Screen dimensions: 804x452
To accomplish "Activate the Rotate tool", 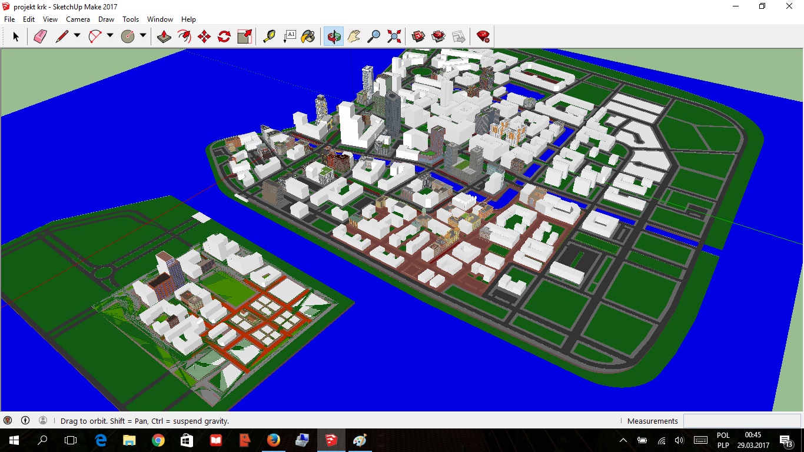I will pyautogui.click(x=224, y=37).
